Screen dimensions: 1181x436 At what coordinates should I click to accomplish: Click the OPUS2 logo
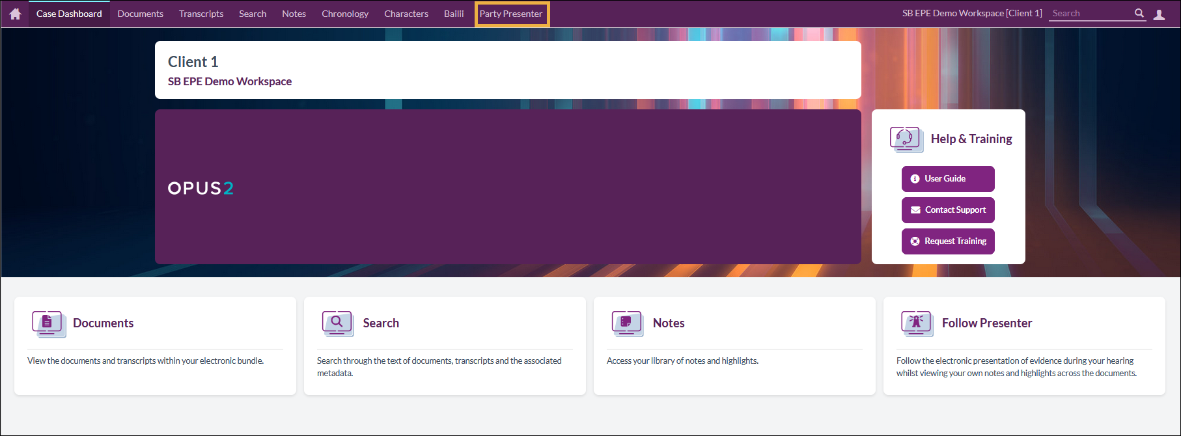point(201,188)
